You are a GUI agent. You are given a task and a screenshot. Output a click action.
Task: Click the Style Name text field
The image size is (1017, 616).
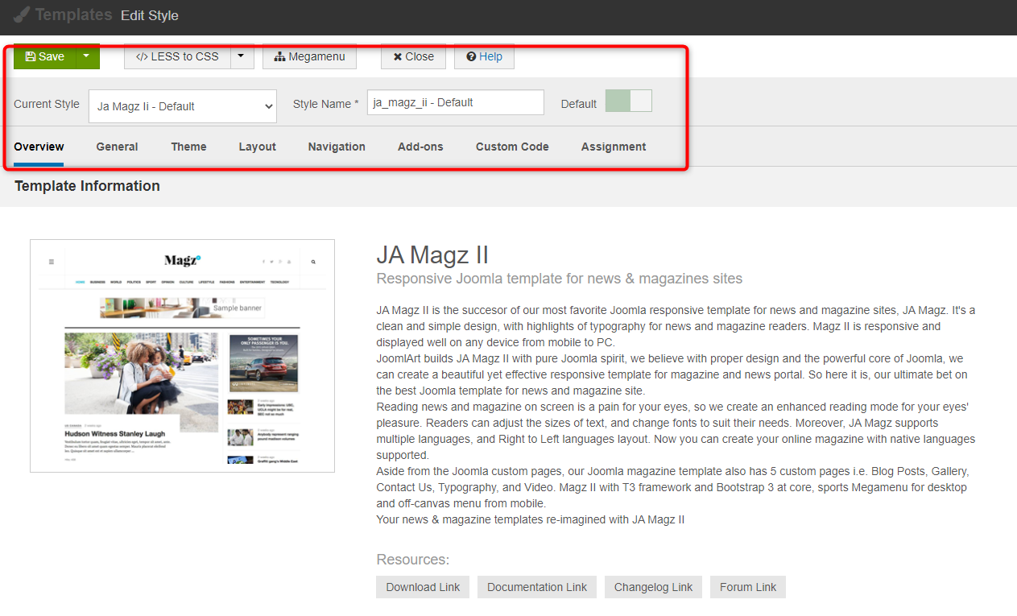(x=455, y=103)
